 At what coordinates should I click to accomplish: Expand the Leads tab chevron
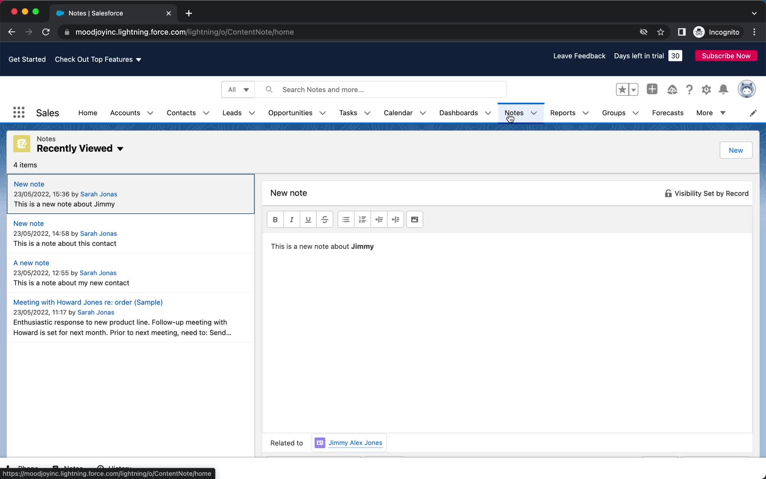252,113
